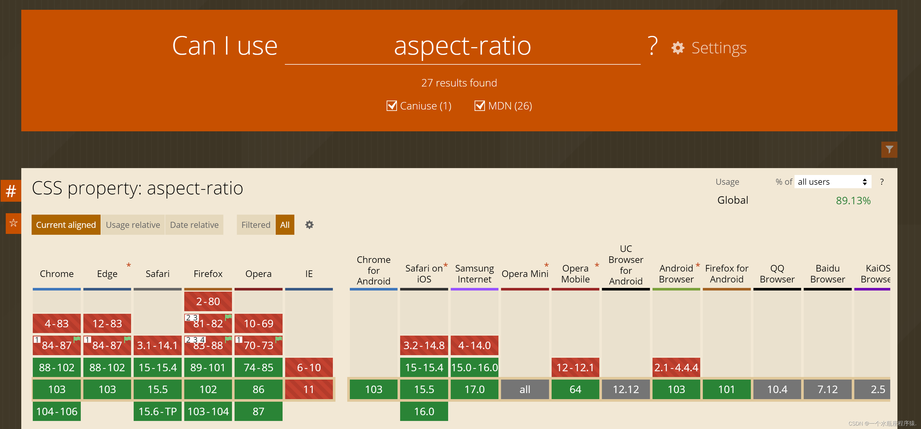The image size is (921, 429).
Task: Switch to Current aligned view
Action: click(x=66, y=224)
